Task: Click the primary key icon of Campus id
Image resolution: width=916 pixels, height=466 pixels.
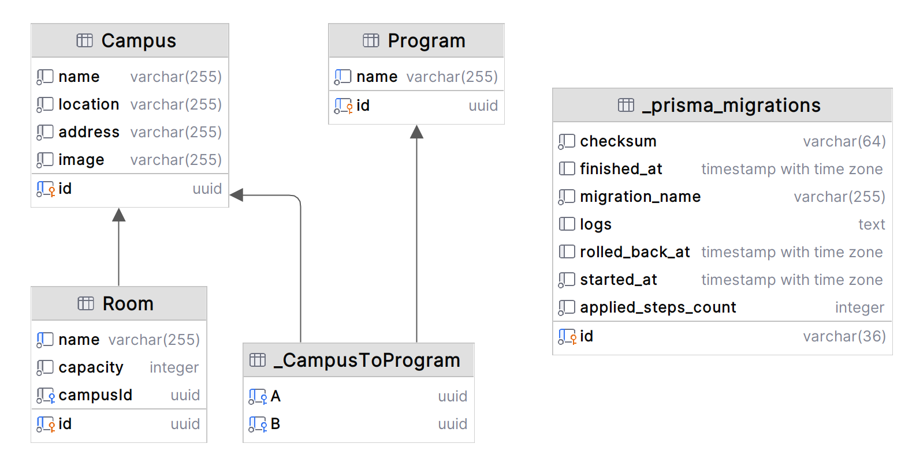Action: 46,189
